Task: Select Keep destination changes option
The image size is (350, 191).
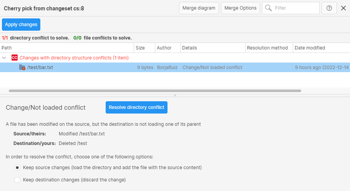Action: (x=17, y=179)
